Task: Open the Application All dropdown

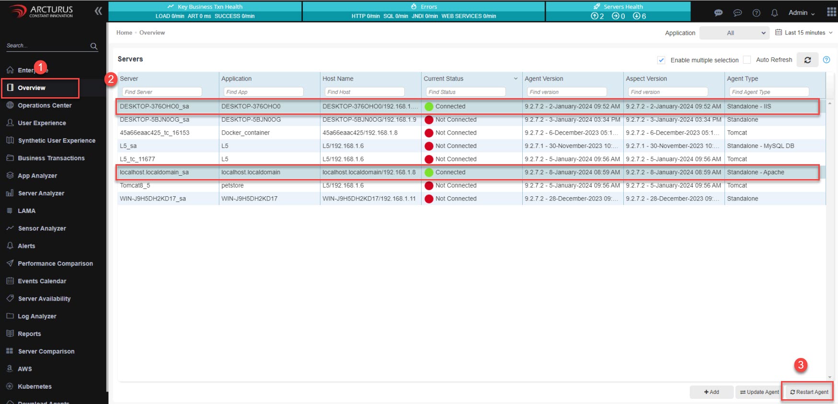Action: [734, 33]
